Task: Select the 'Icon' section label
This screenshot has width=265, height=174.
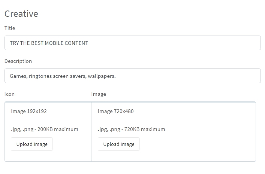Action: (x=9, y=94)
